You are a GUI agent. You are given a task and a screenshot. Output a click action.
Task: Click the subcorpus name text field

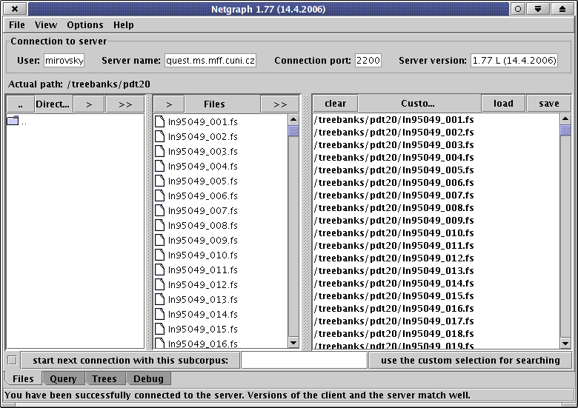click(304, 360)
